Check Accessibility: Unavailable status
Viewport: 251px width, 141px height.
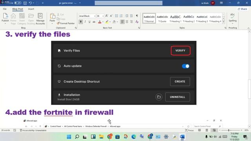click(x=33, y=130)
